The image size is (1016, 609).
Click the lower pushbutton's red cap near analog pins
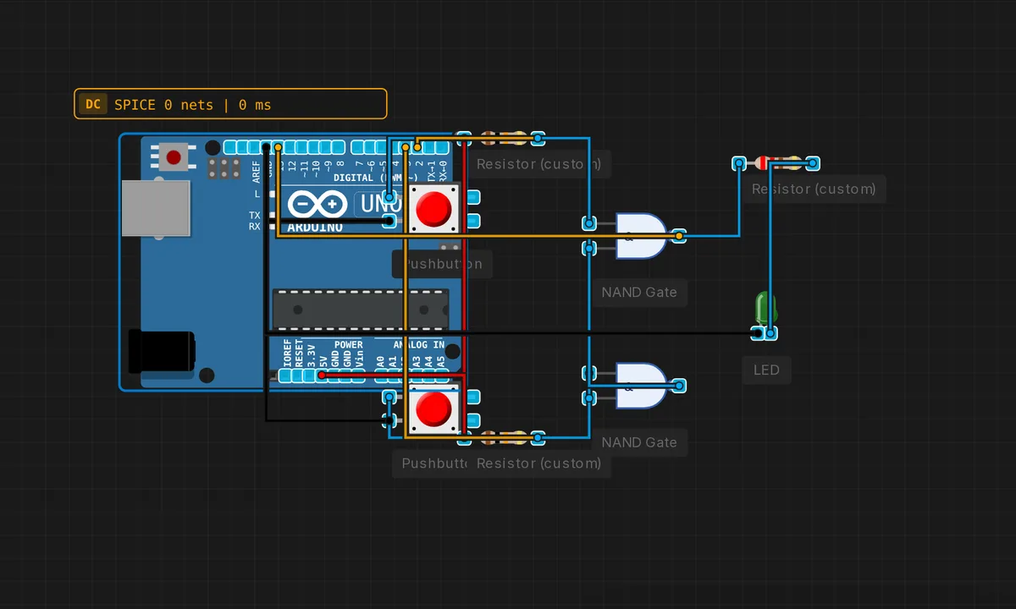434,409
